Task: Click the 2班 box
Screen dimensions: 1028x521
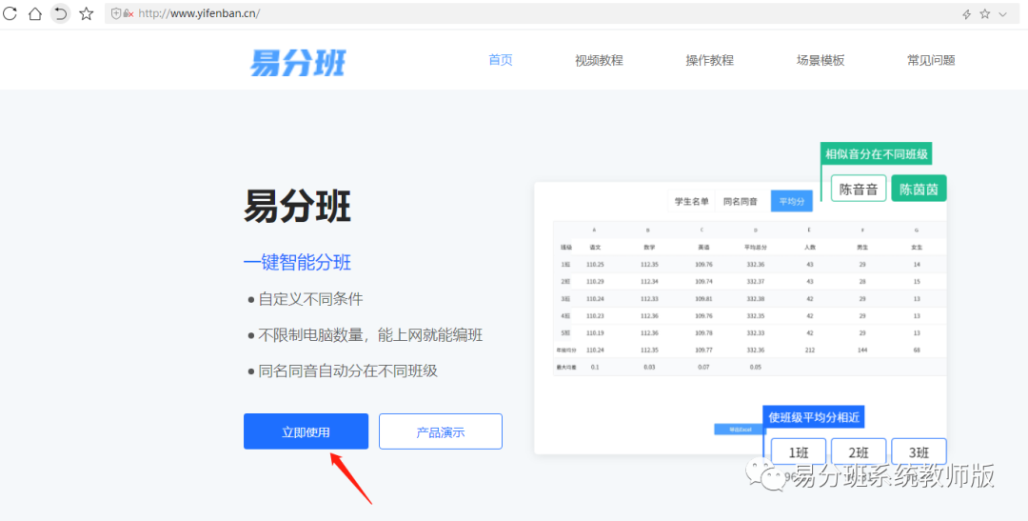Action: [859, 452]
